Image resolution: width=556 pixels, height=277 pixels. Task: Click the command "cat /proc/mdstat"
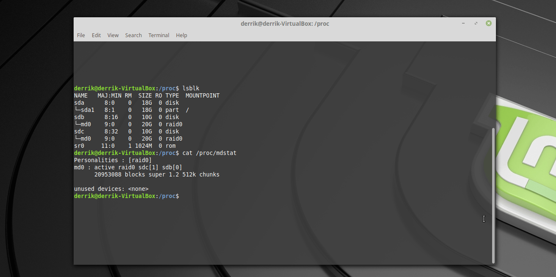pyautogui.click(x=209, y=153)
